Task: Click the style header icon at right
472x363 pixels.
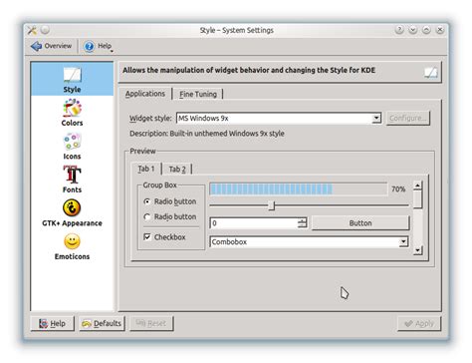Action: 431,72
